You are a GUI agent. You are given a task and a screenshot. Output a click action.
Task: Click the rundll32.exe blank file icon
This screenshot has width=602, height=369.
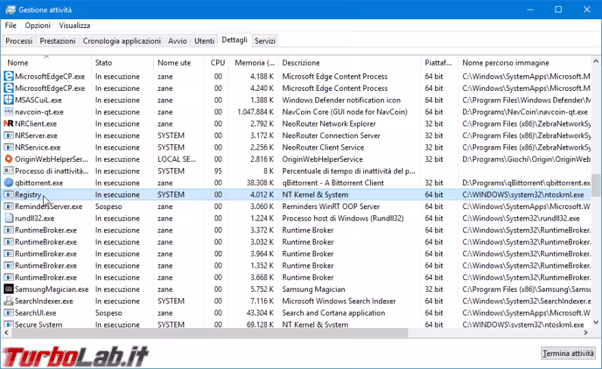point(8,218)
